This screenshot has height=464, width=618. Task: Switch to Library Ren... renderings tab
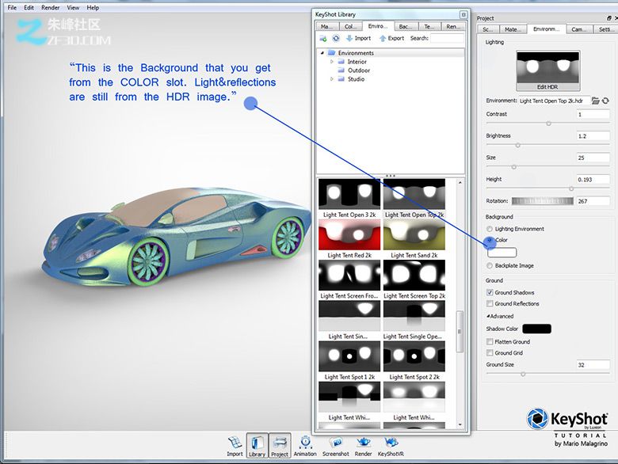point(453,27)
